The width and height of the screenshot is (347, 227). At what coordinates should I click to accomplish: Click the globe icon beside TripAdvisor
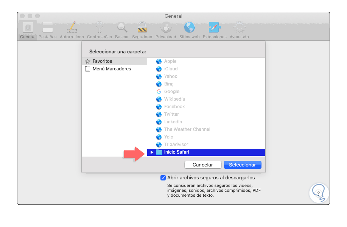159,145
